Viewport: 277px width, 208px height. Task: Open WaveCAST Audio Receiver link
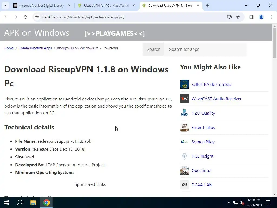216,99
